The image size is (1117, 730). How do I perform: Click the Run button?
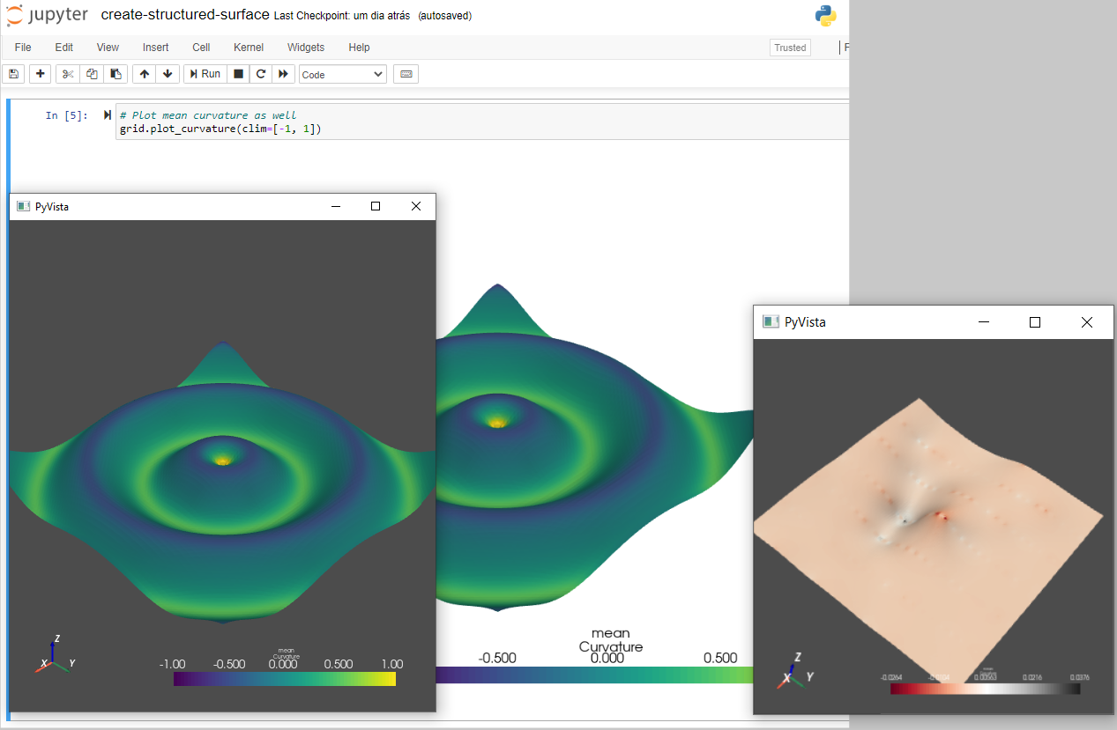(x=205, y=73)
